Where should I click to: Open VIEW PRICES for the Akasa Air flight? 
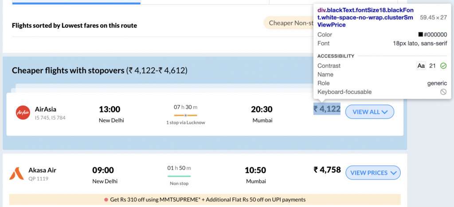(373, 173)
